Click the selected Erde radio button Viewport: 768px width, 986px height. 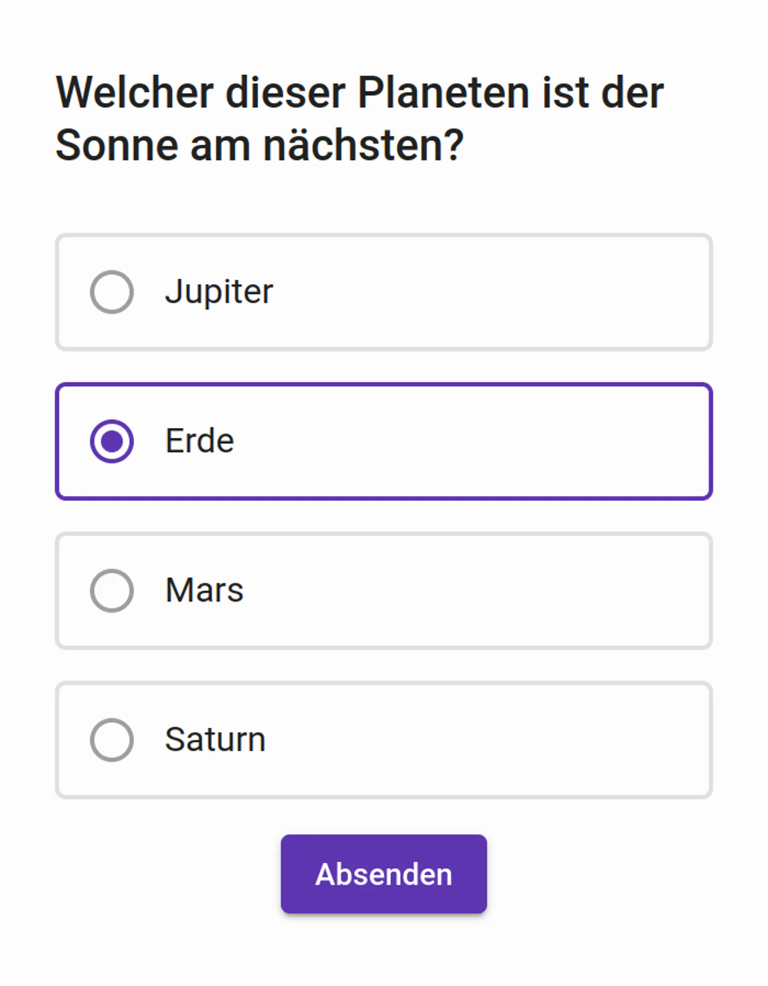(112, 441)
